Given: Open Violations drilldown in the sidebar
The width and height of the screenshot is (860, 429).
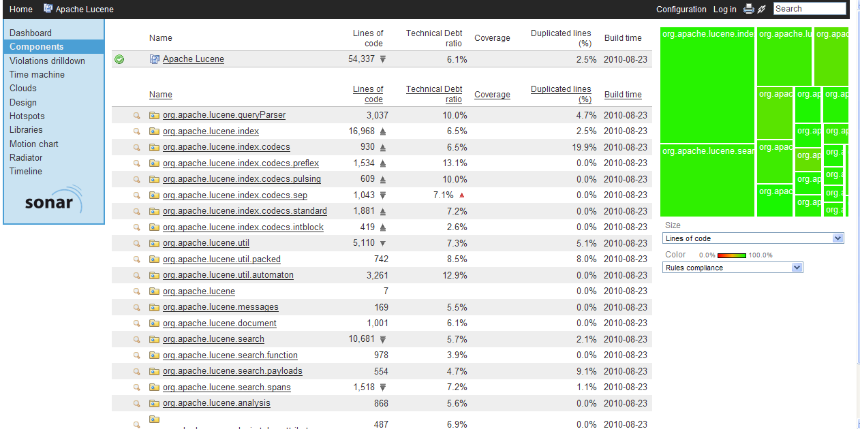Looking at the screenshot, I should 47,61.
